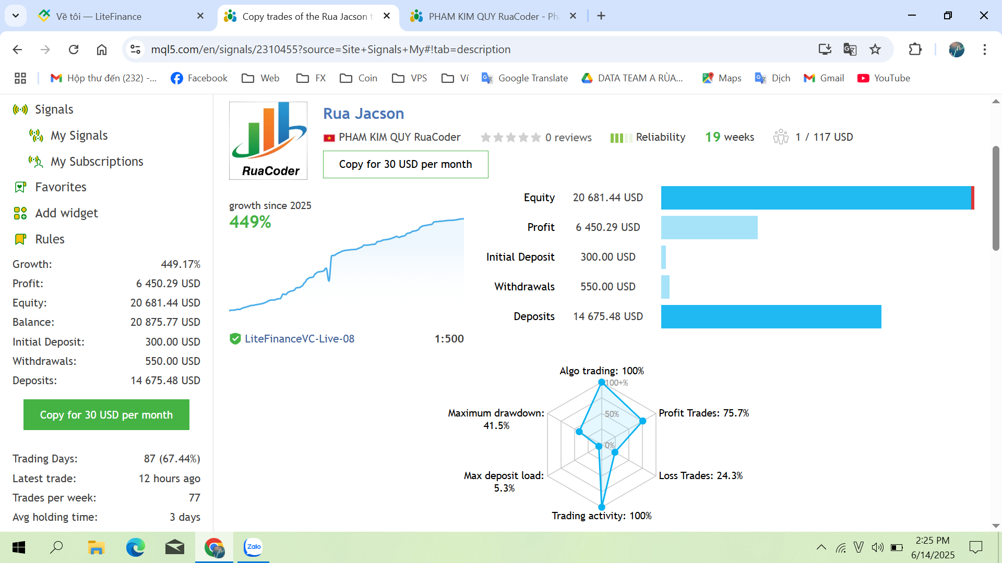Install app icon in address bar
The image size is (1002, 563).
point(825,50)
